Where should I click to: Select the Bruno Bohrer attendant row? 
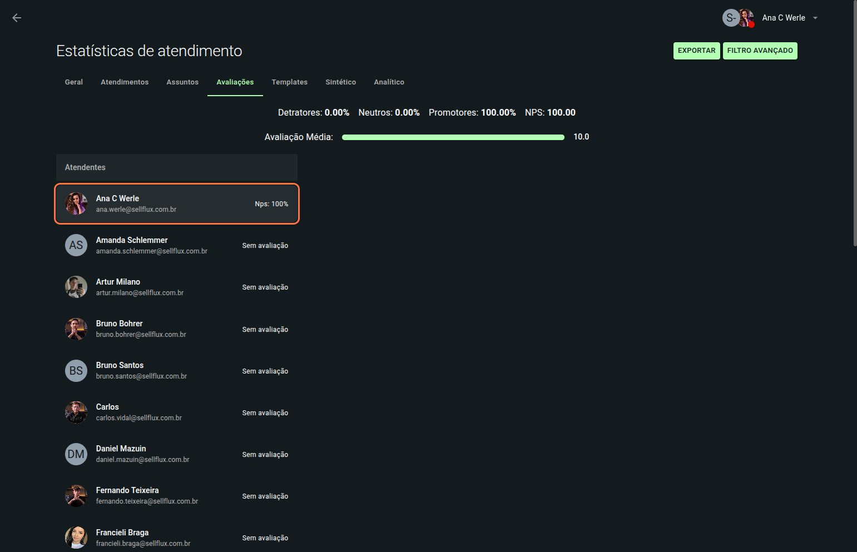176,329
